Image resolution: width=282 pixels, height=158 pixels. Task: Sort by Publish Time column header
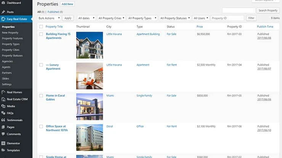click(265, 27)
